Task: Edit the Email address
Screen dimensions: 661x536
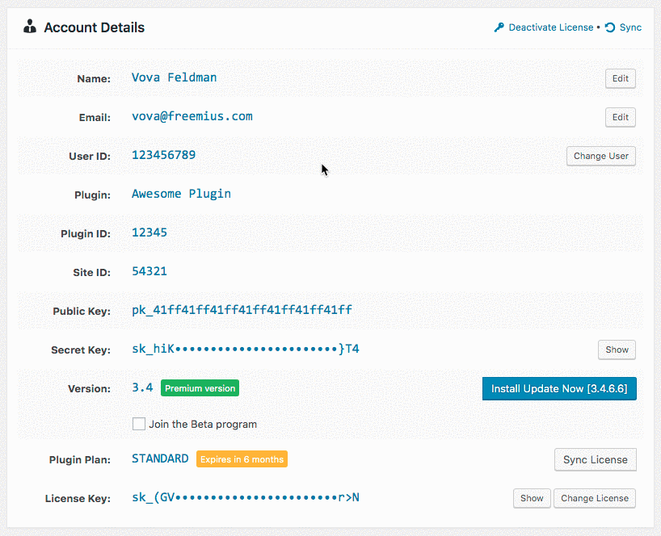Action: click(620, 117)
